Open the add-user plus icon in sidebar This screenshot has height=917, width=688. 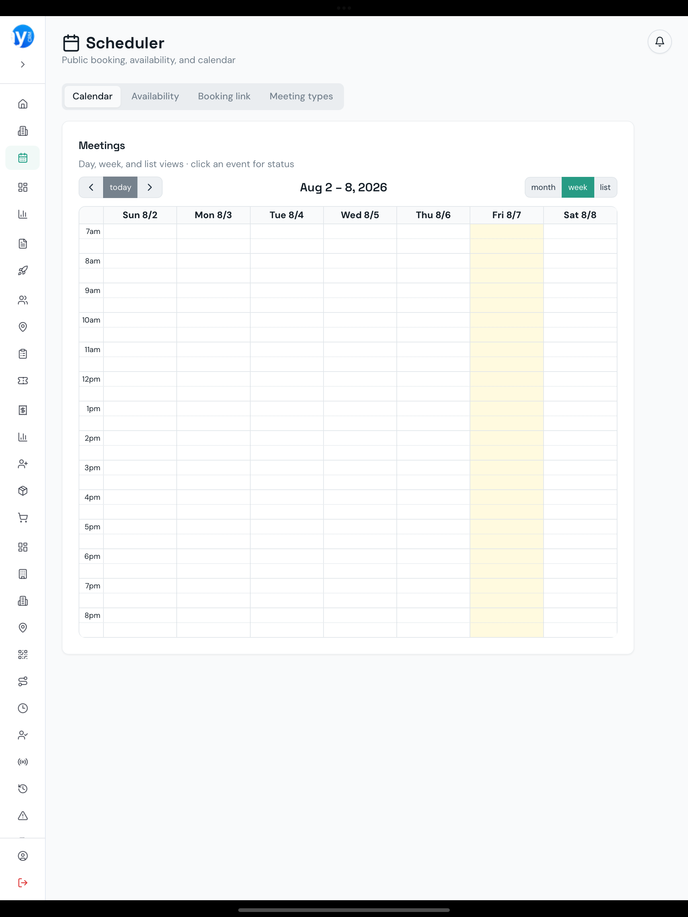[x=23, y=464]
